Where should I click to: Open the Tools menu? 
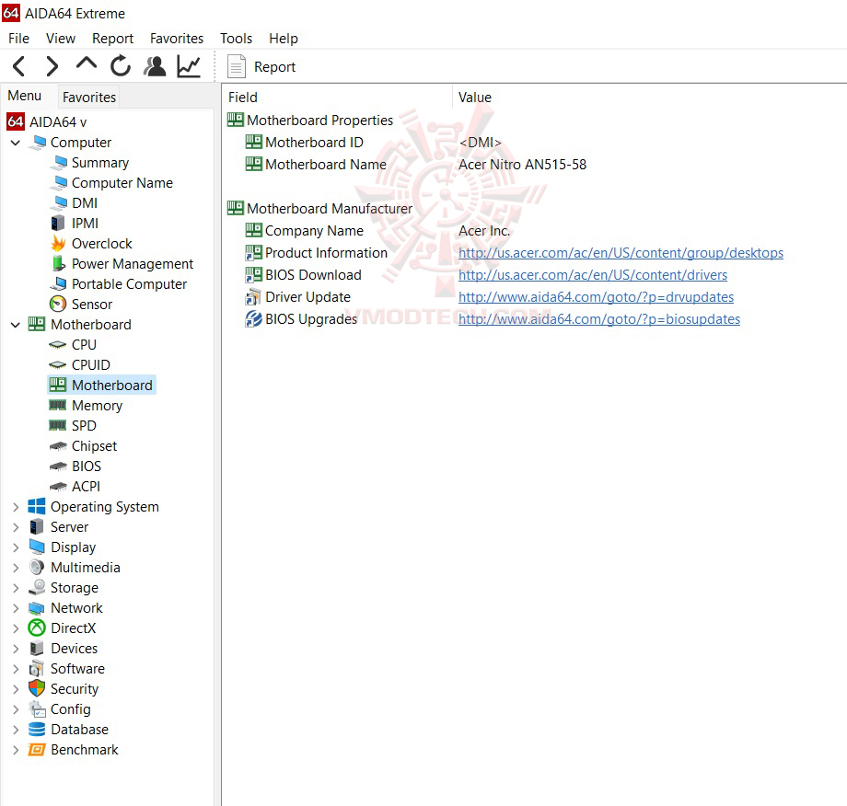[236, 39]
